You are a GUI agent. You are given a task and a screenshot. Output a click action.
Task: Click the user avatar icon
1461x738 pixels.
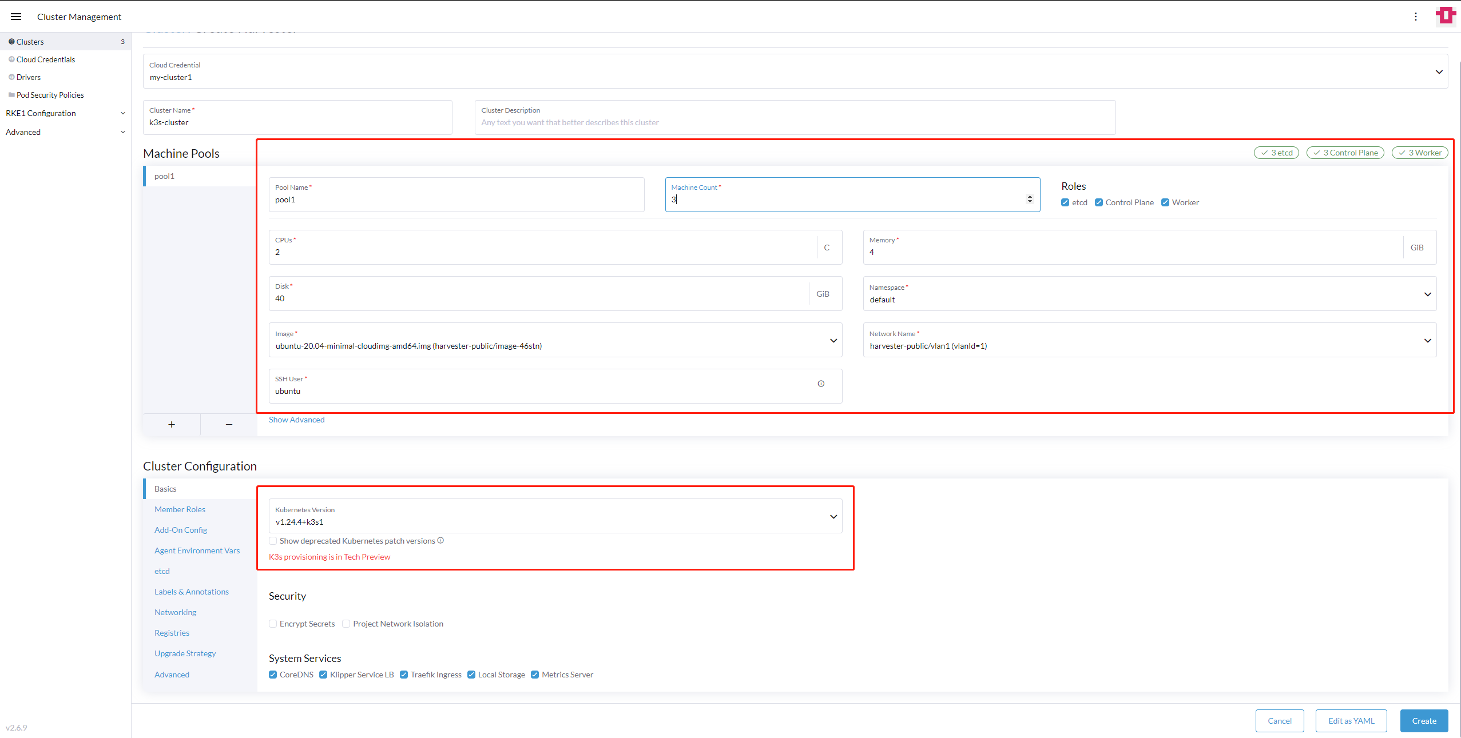(1446, 16)
